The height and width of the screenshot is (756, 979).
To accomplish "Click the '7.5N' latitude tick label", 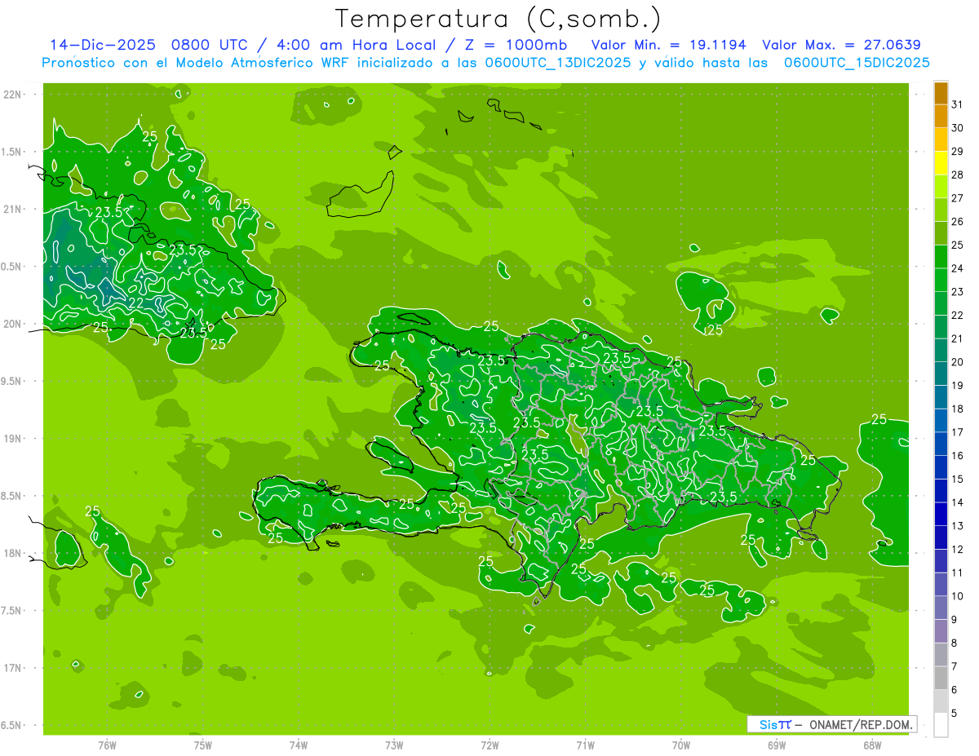I will click(x=12, y=611).
